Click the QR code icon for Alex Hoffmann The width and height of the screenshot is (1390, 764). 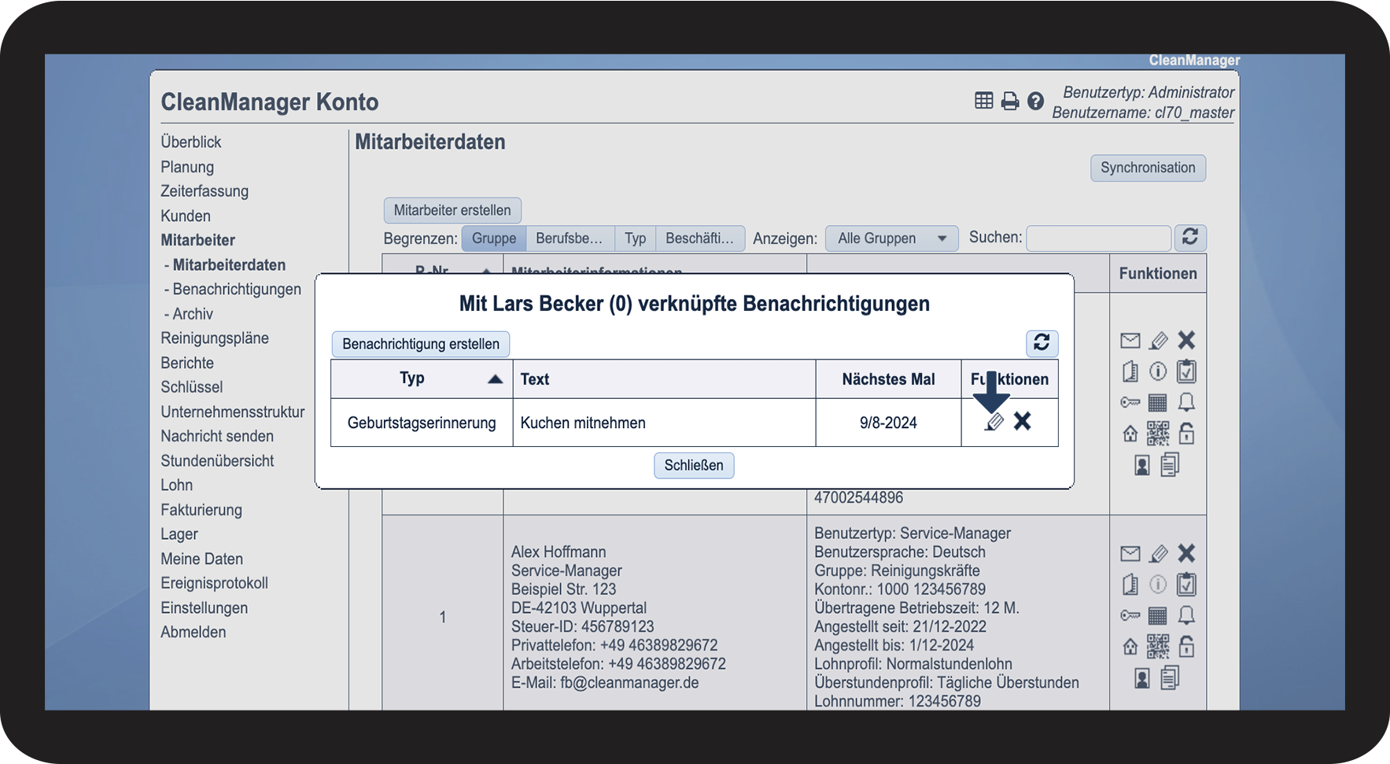[x=1157, y=647]
